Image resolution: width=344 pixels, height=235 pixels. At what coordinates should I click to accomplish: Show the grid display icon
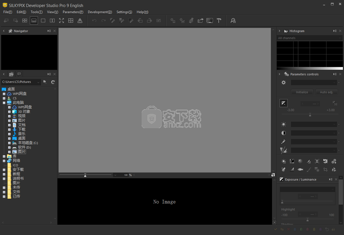click(x=71, y=20)
